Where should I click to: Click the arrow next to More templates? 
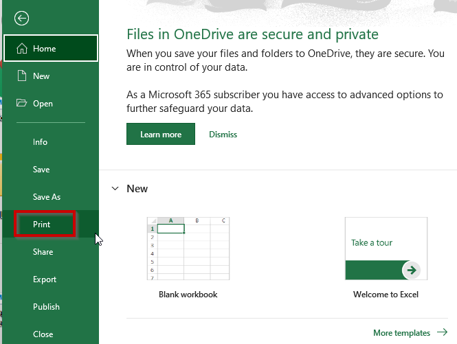[x=442, y=332]
